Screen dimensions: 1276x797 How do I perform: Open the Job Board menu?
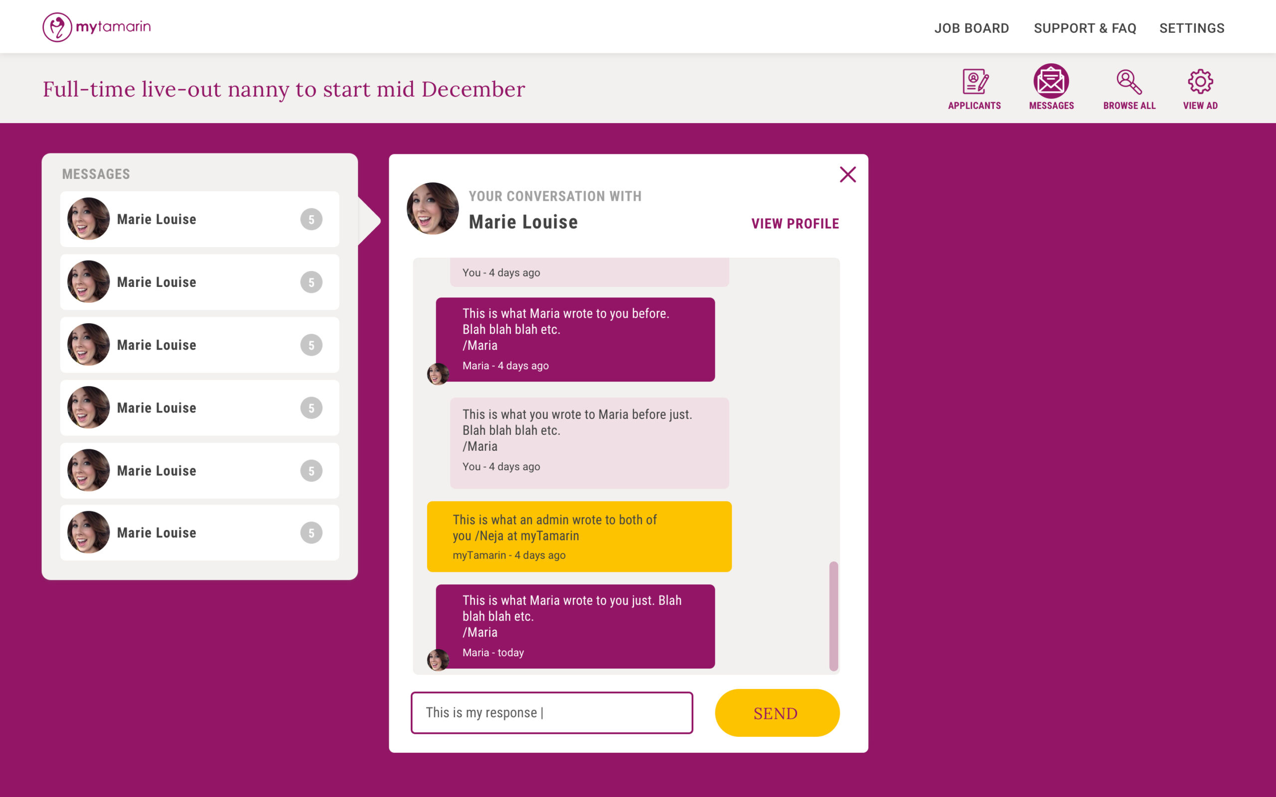click(x=971, y=28)
